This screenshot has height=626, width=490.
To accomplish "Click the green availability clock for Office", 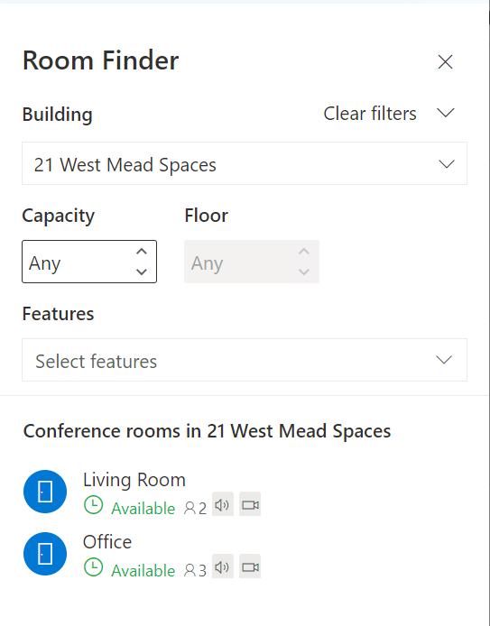I will click(x=94, y=567).
